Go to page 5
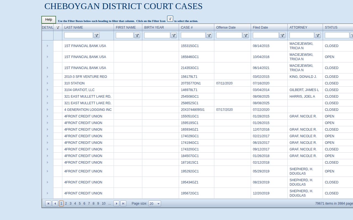The image size is (353, 220). [x=80, y=204]
